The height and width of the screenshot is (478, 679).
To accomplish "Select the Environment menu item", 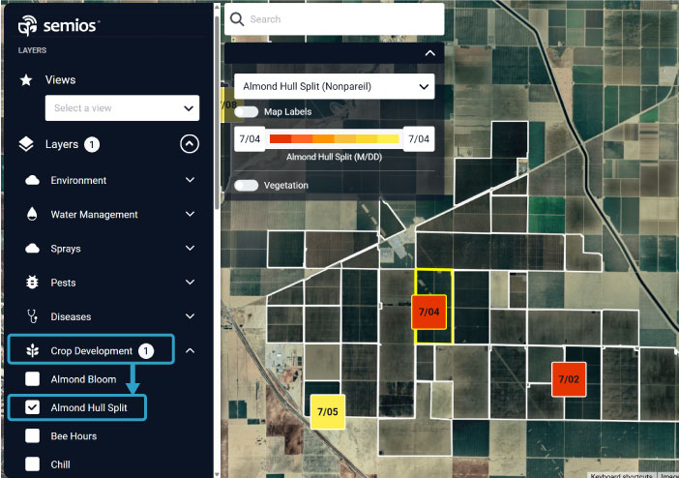I will pos(78,180).
